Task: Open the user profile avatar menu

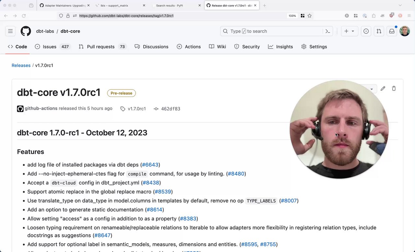Action: (x=405, y=31)
